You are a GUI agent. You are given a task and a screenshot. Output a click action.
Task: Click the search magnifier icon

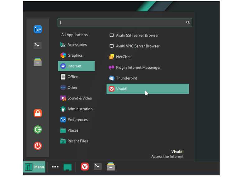click(188, 22)
